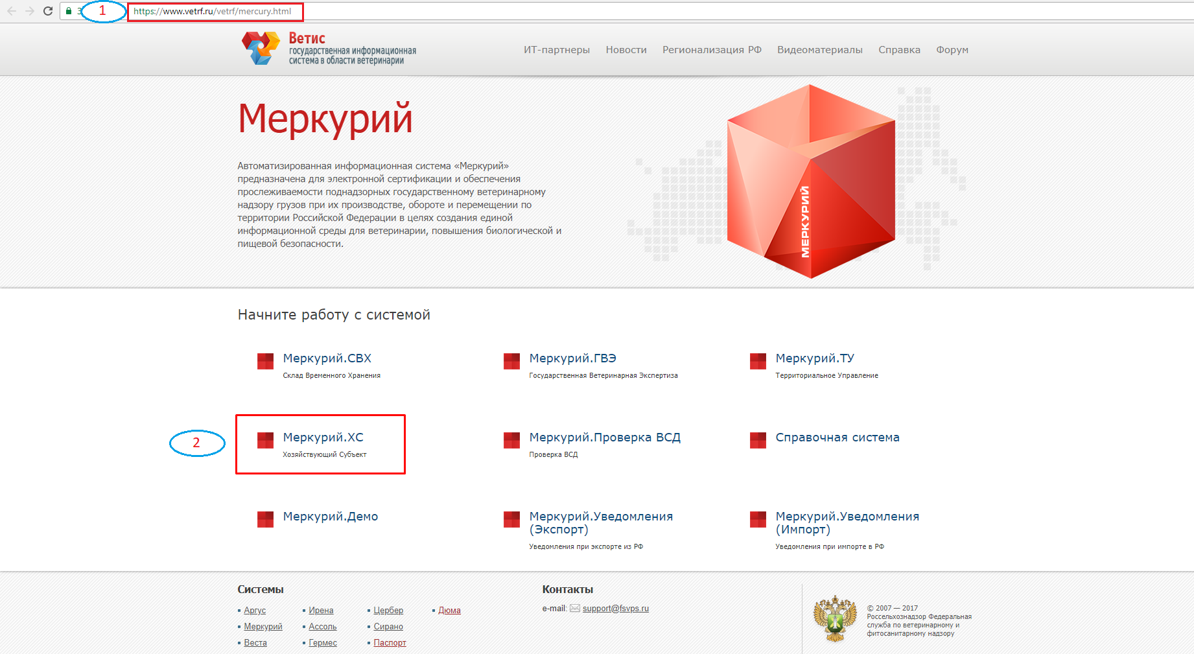Click the envelope icon beside support email
The width and height of the screenshot is (1194, 654).
(575, 609)
